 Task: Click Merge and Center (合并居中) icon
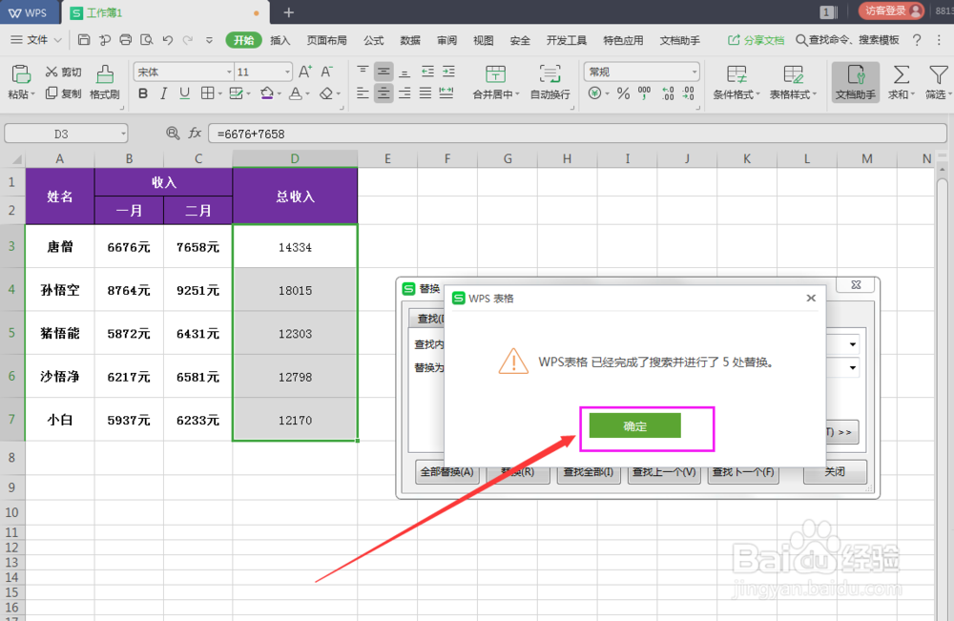pyautogui.click(x=495, y=74)
